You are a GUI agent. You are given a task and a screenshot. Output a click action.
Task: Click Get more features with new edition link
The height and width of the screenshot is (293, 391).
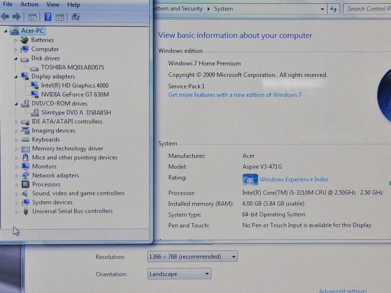coord(235,95)
